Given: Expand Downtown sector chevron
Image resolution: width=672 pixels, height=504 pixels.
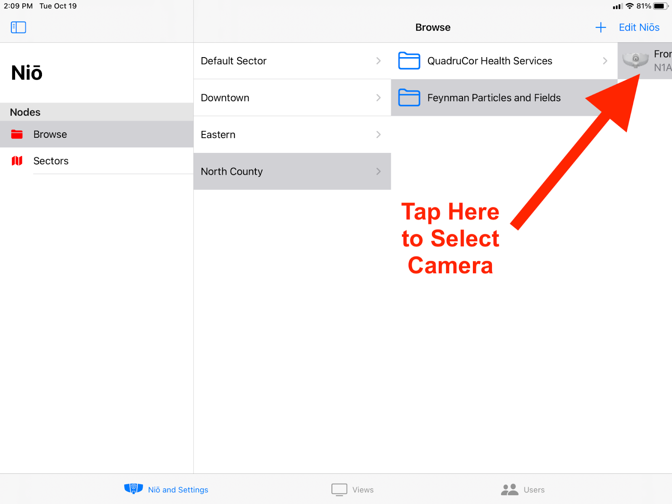Looking at the screenshot, I should [x=378, y=98].
